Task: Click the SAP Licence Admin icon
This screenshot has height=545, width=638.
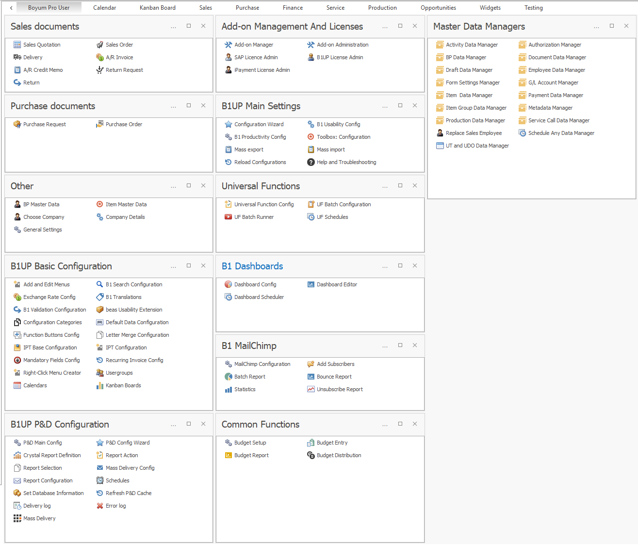Action: (229, 57)
